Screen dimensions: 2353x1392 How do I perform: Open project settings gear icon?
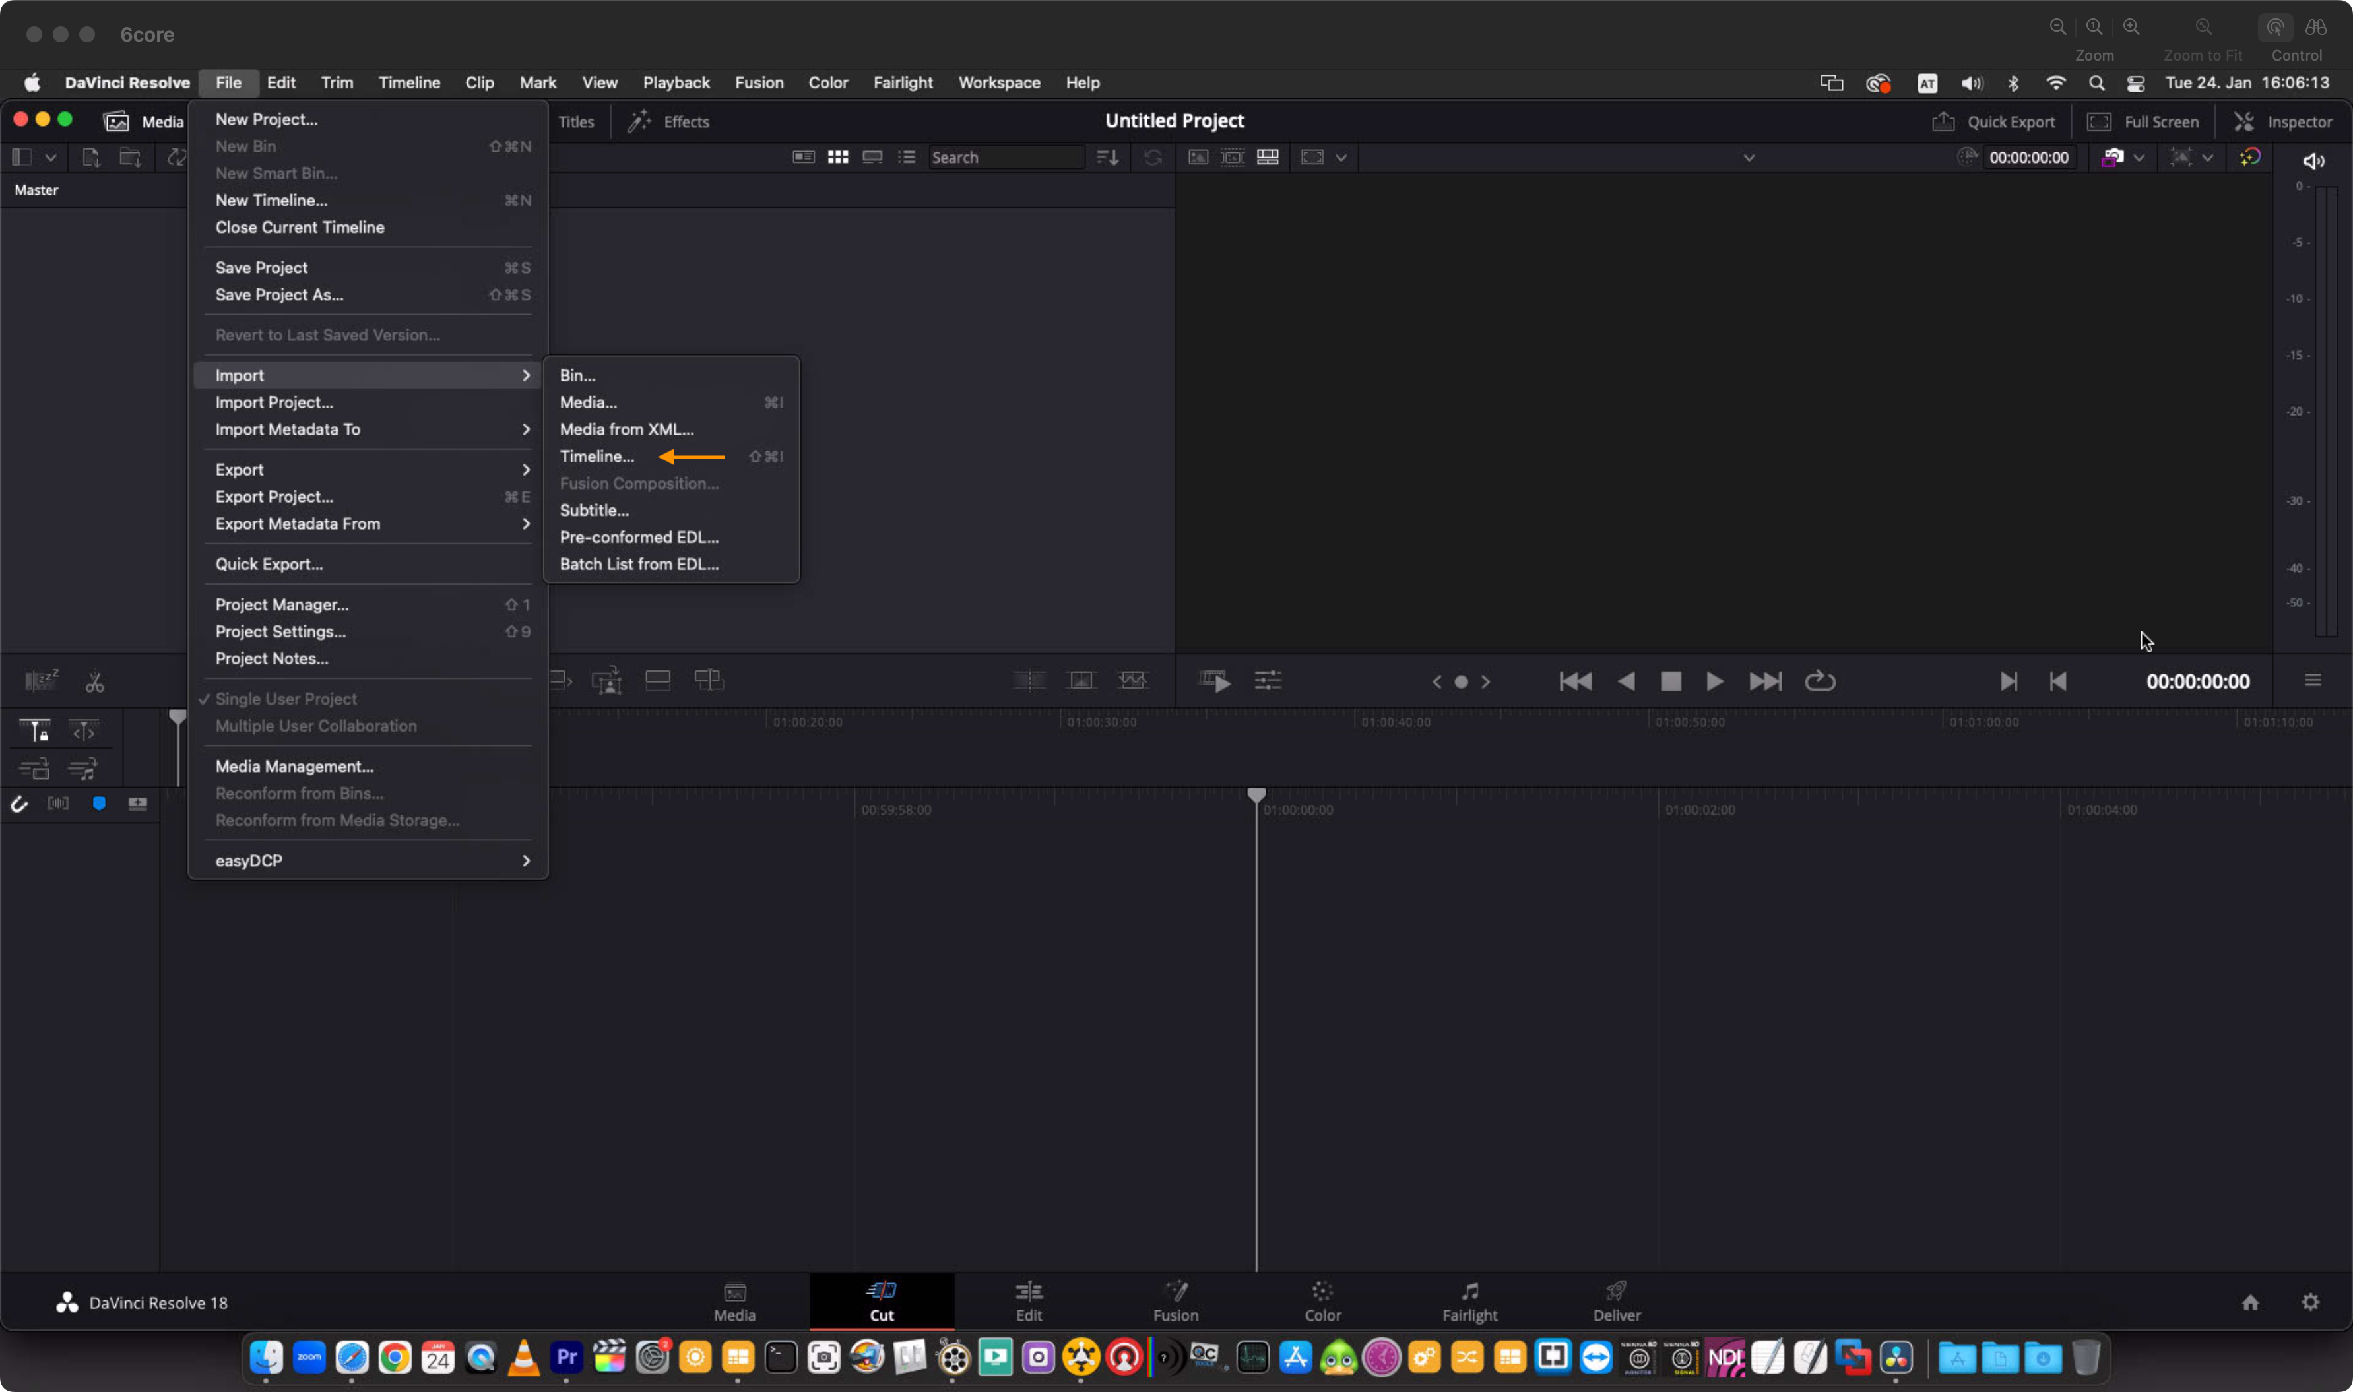[x=2310, y=1302]
